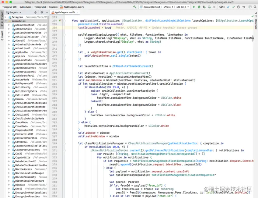Screen dimensions: 258x198
Task: Fold the application function at line 234
Action: pos(64,21)
